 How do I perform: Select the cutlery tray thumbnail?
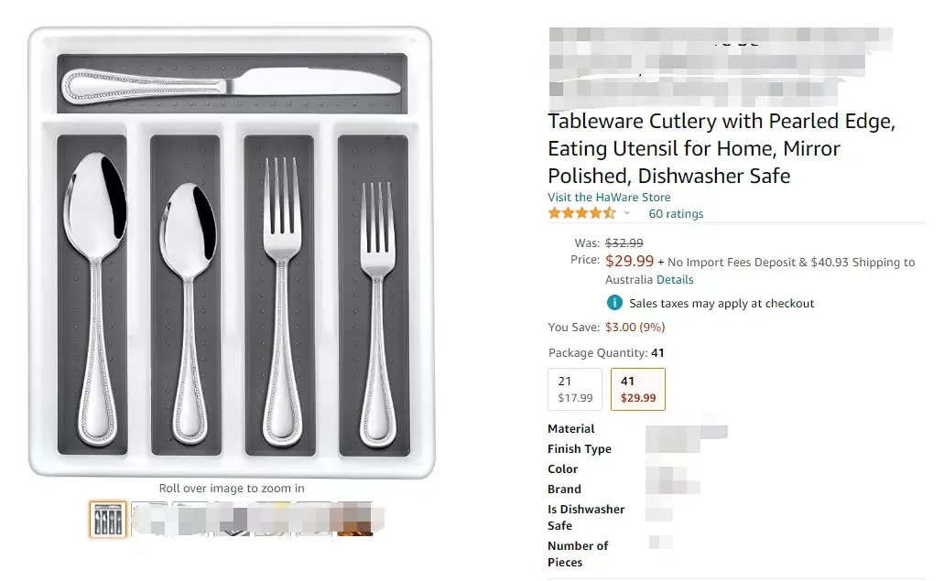108,519
